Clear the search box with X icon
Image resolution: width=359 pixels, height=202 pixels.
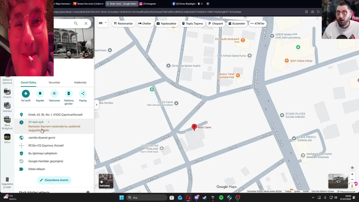(86, 24)
